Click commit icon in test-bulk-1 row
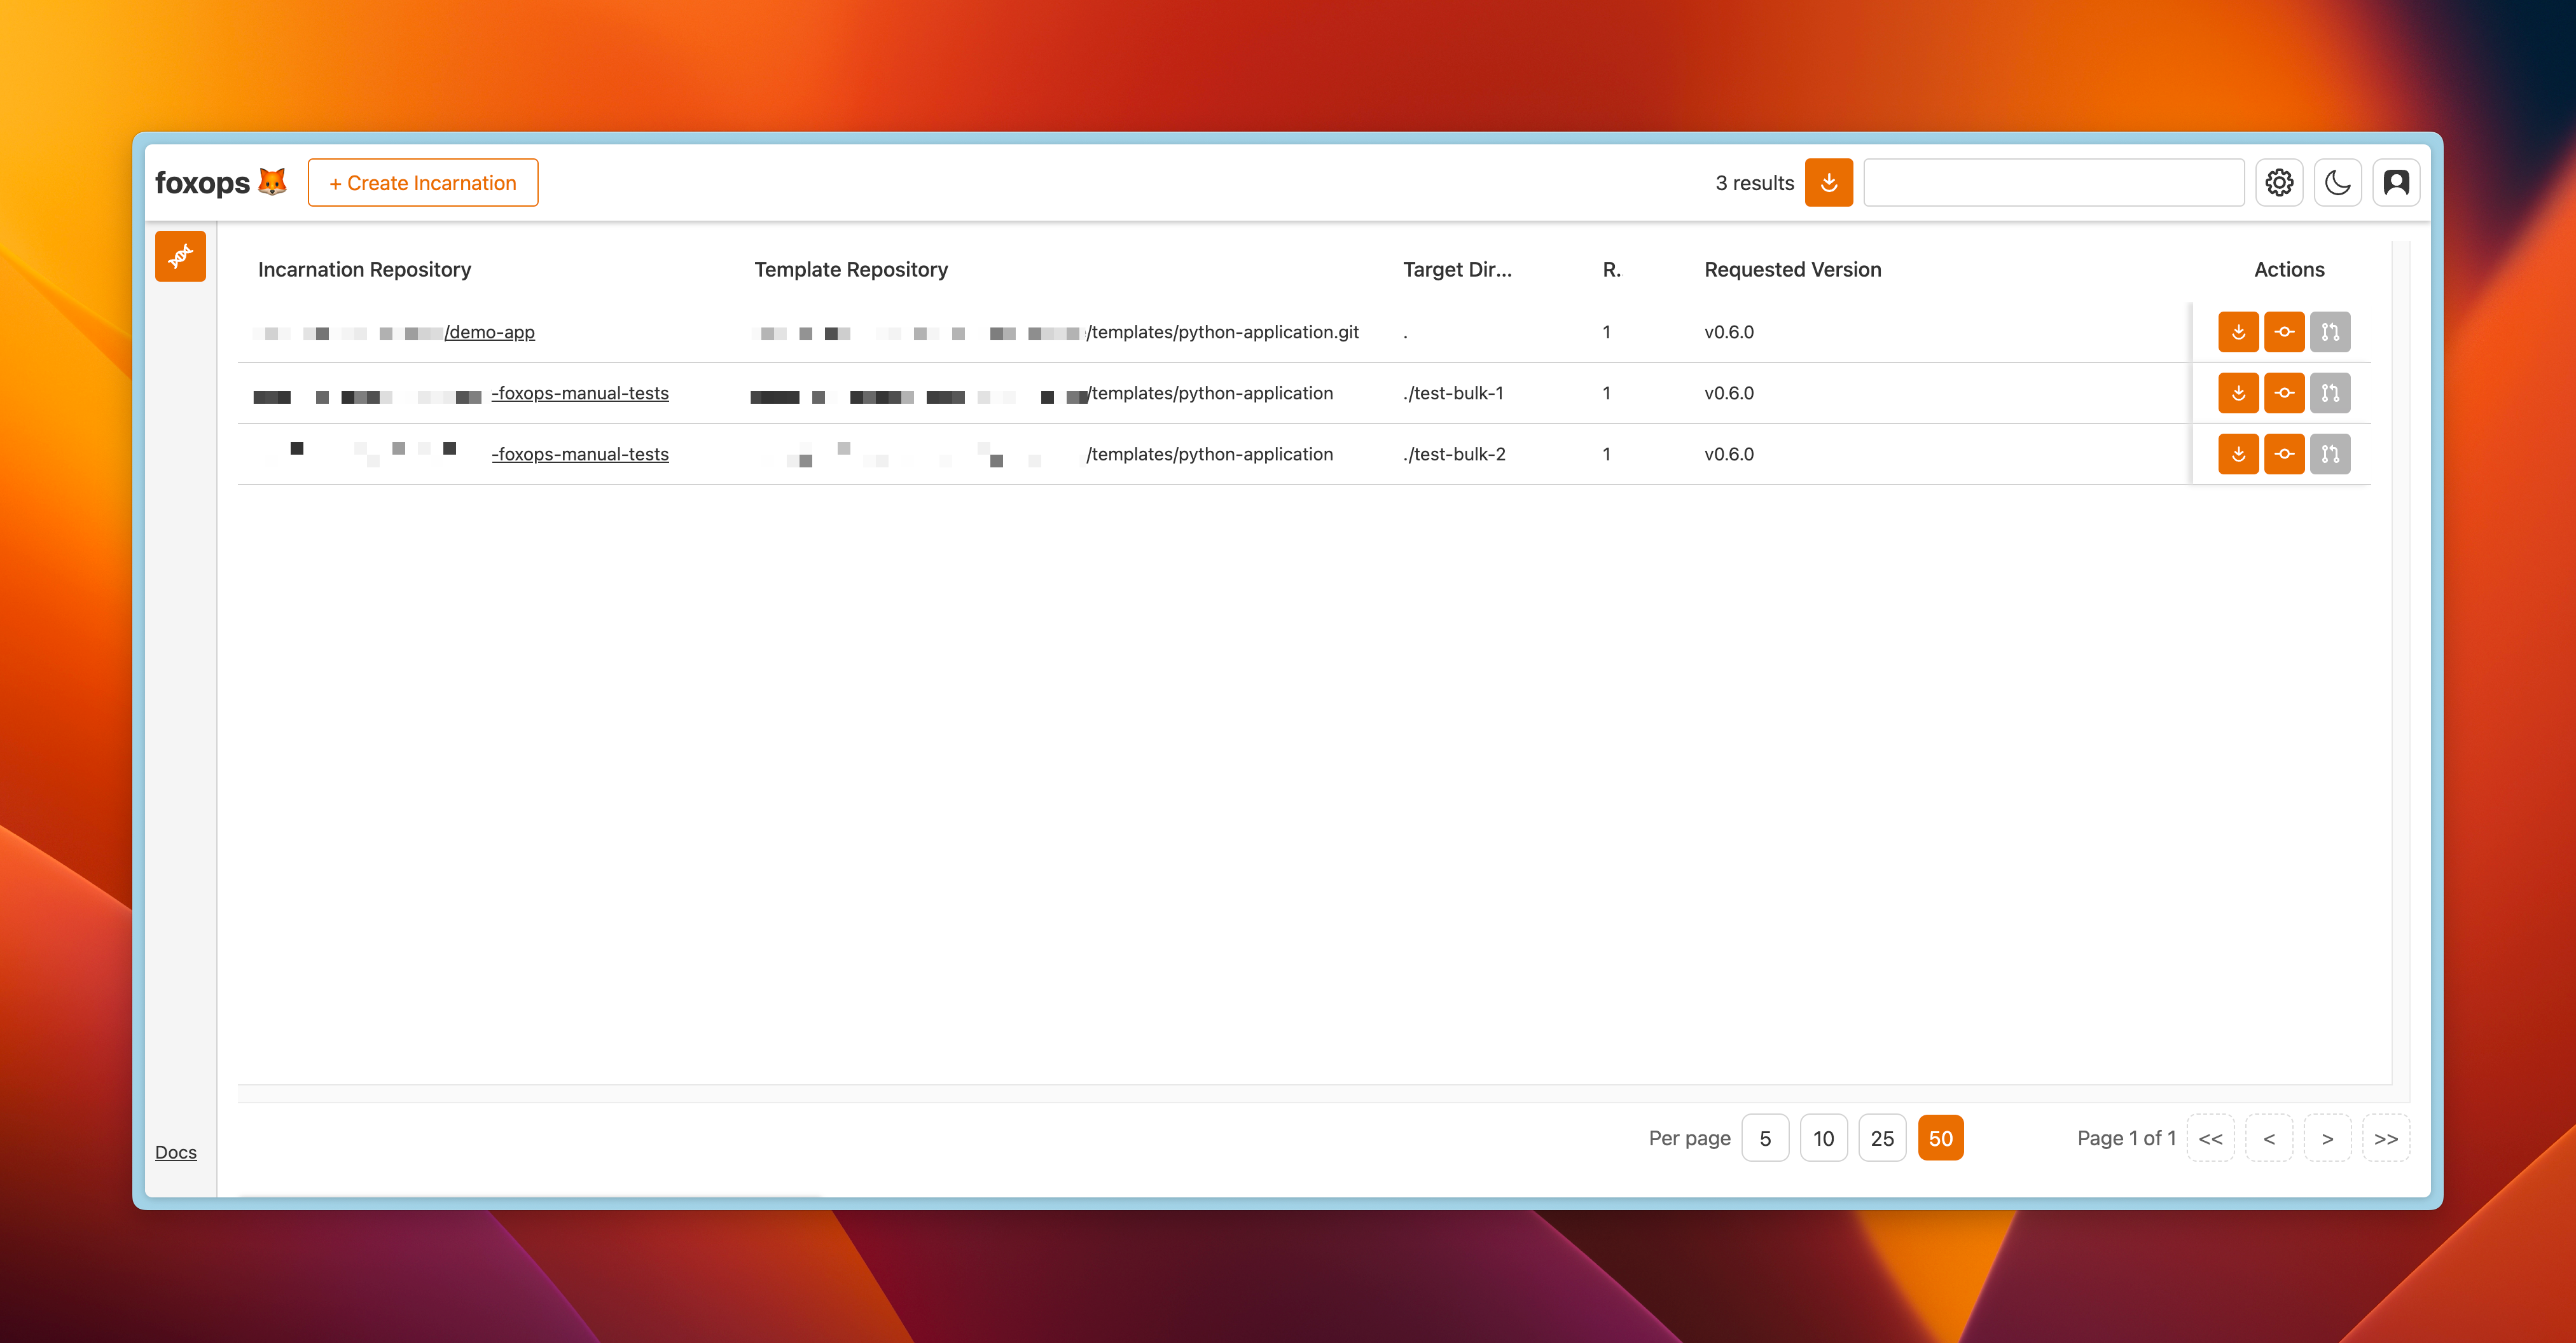The width and height of the screenshot is (2576, 1343). 2284,393
